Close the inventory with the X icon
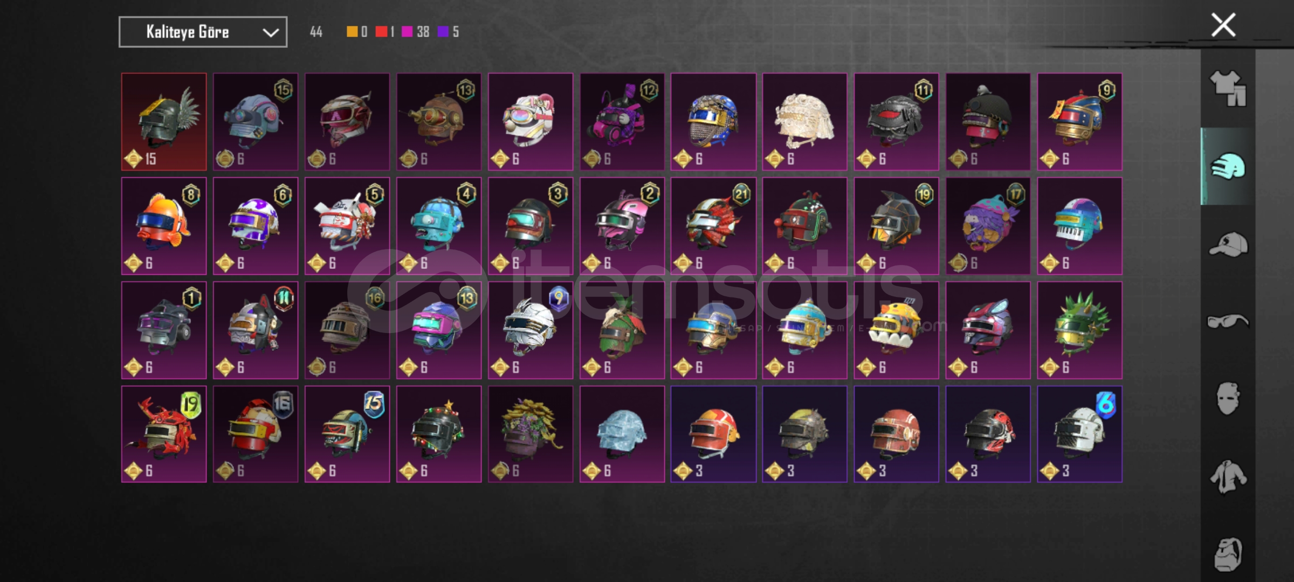The width and height of the screenshot is (1294, 582). pyautogui.click(x=1223, y=25)
